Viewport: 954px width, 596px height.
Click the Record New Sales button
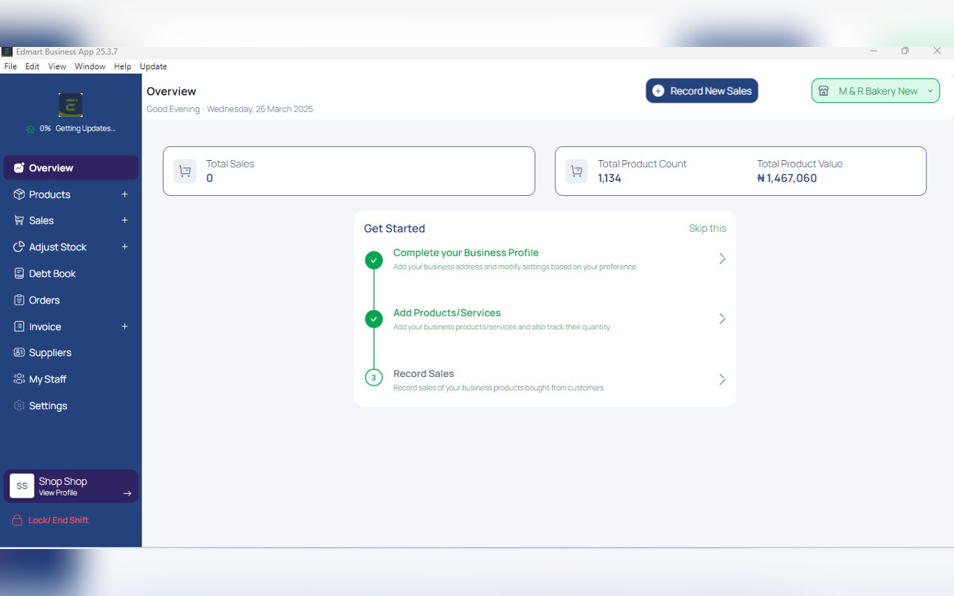point(702,91)
